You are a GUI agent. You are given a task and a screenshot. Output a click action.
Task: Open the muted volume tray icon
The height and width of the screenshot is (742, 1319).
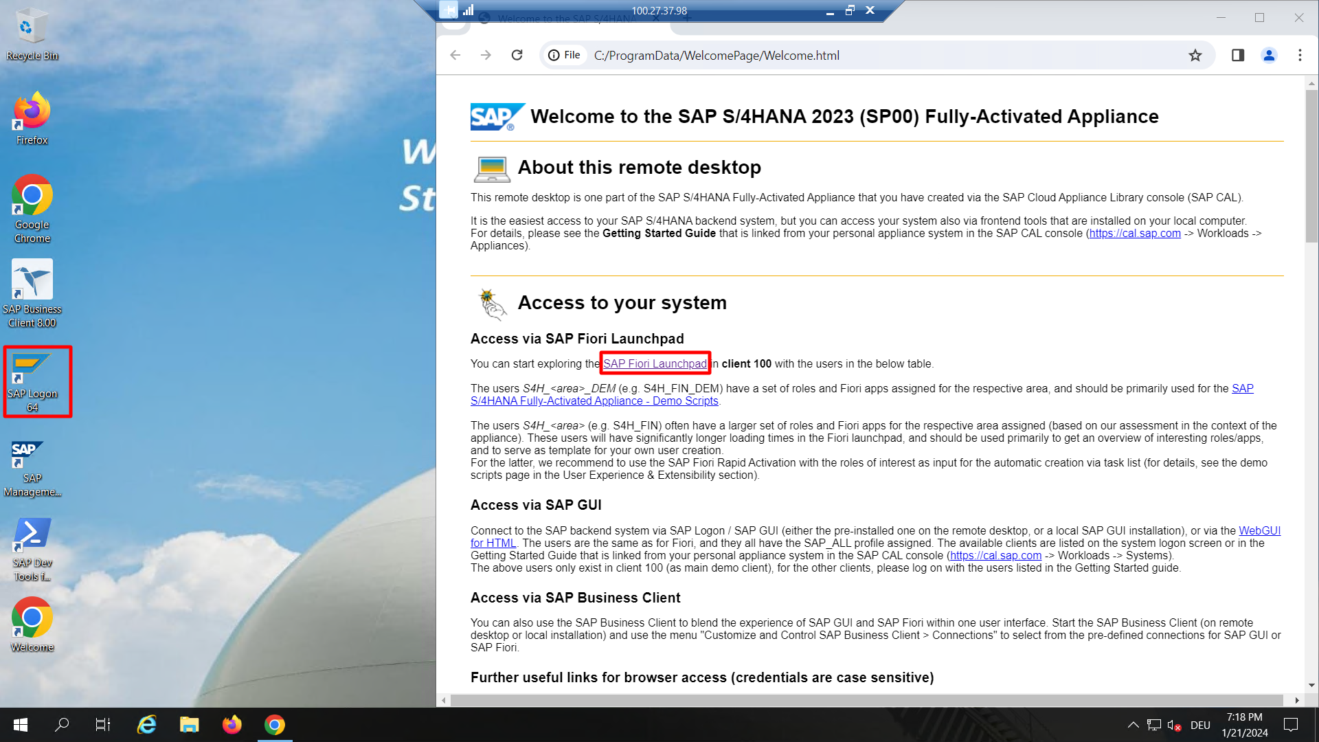1175,725
